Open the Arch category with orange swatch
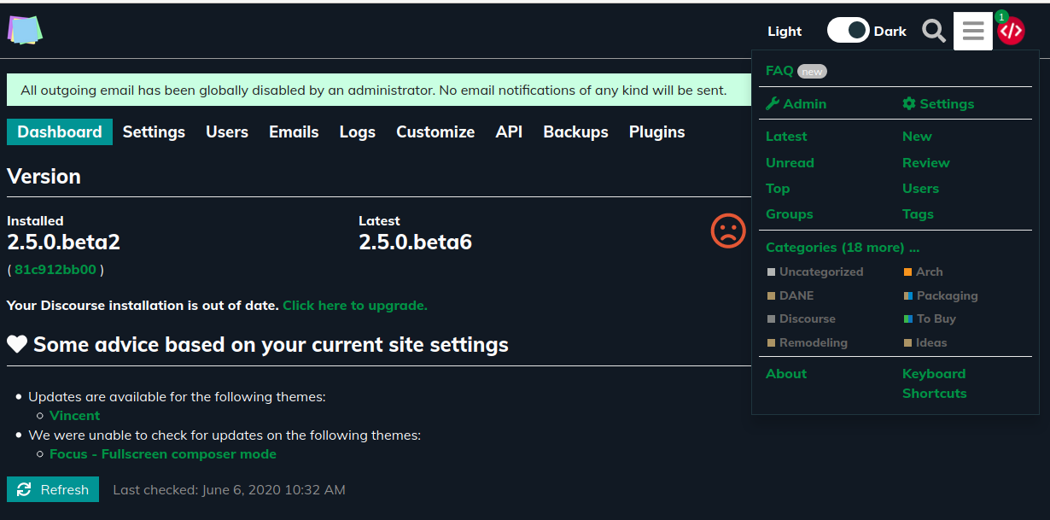Image resolution: width=1050 pixels, height=520 pixels. point(929,272)
